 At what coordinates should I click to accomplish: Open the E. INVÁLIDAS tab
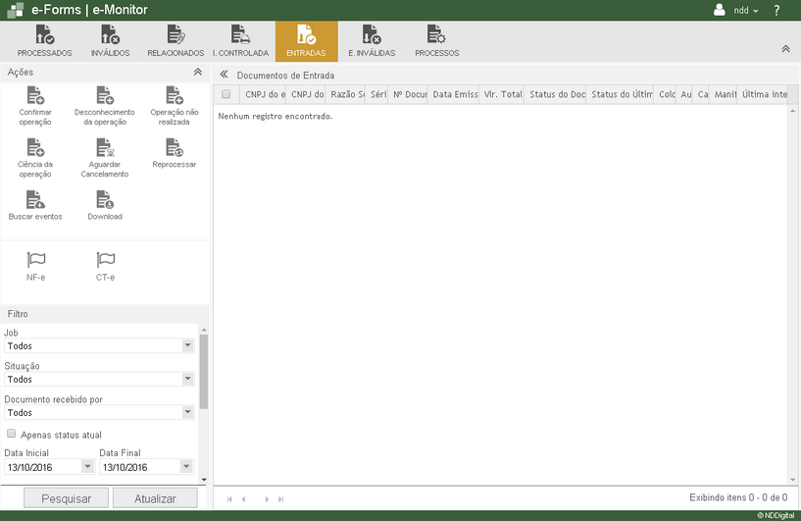pyautogui.click(x=372, y=41)
